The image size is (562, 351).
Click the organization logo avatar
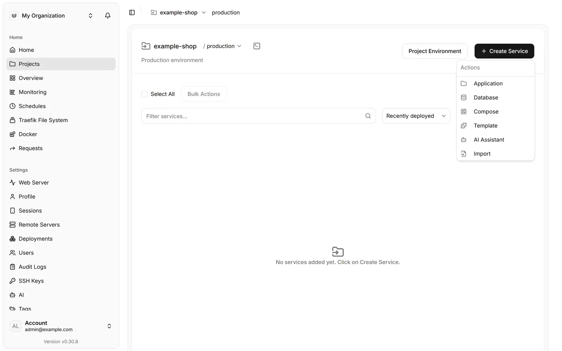(14, 15)
